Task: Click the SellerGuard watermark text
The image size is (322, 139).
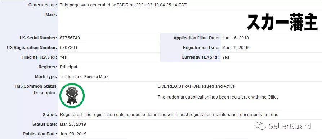Action: pos(290,126)
